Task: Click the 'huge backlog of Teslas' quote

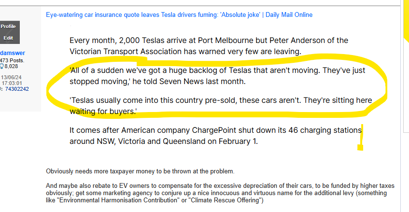Action: 217,76
